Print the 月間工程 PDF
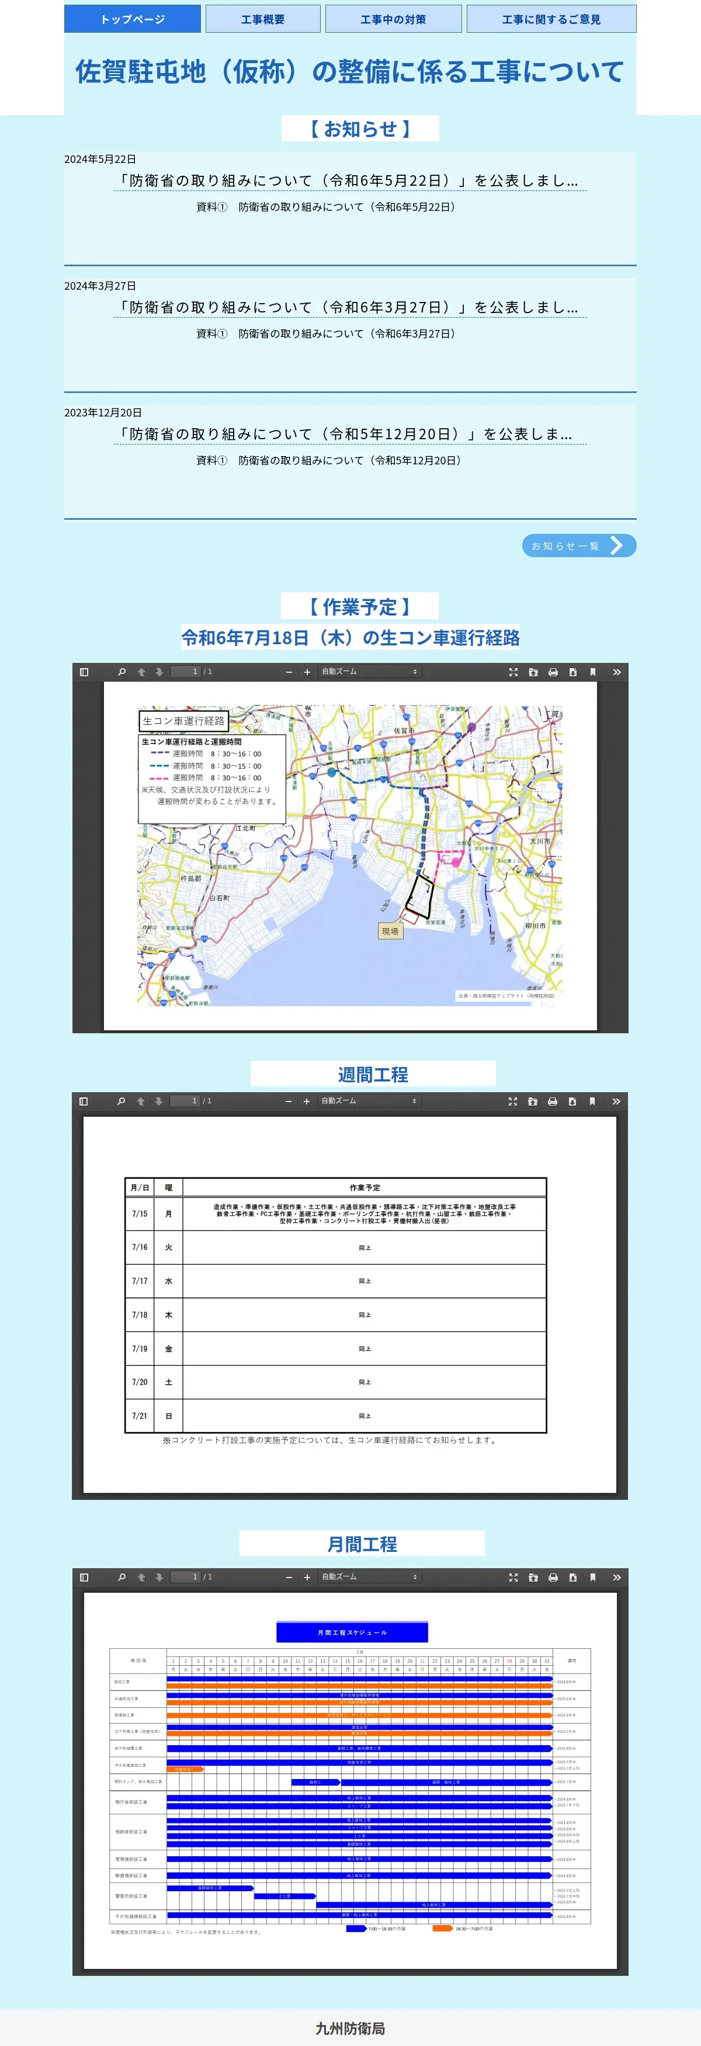The height and width of the screenshot is (2046, 701). [x=553, y=1578]
